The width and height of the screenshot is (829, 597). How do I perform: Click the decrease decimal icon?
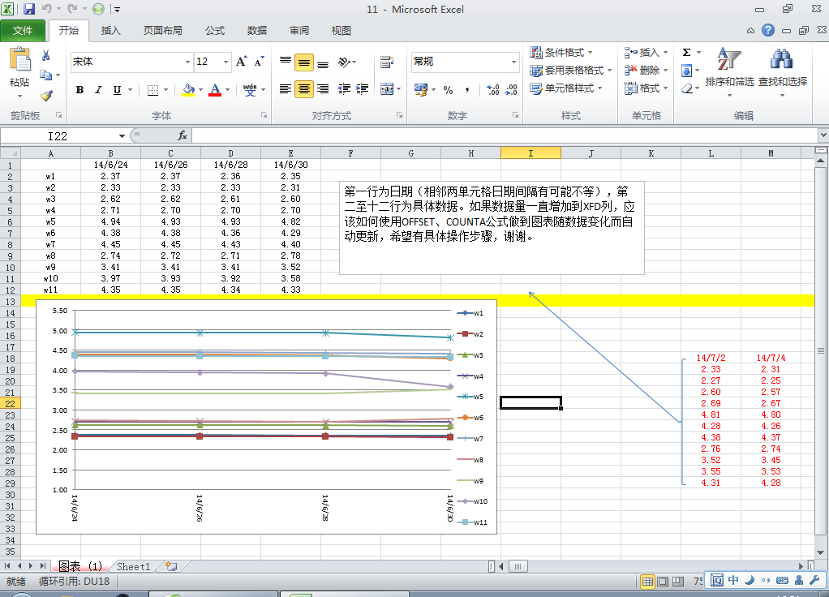pos(511,90)
